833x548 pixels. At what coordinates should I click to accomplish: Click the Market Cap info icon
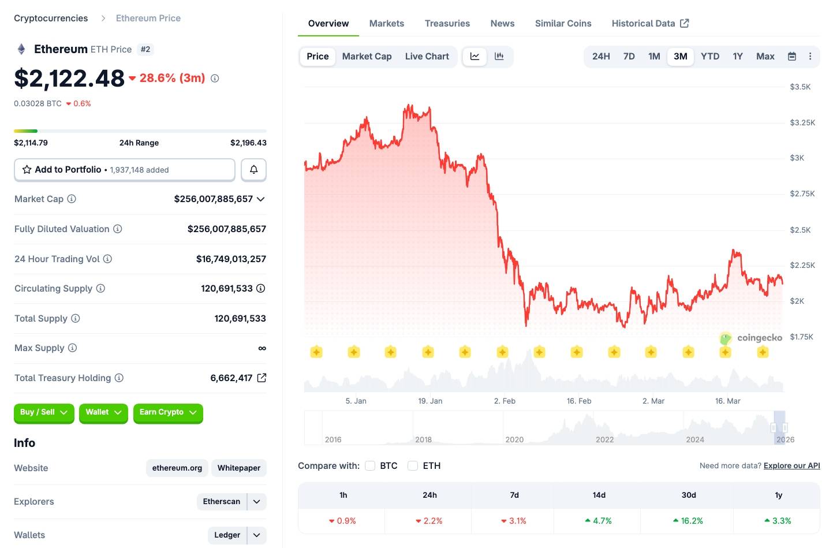click(x=72, y=199)
